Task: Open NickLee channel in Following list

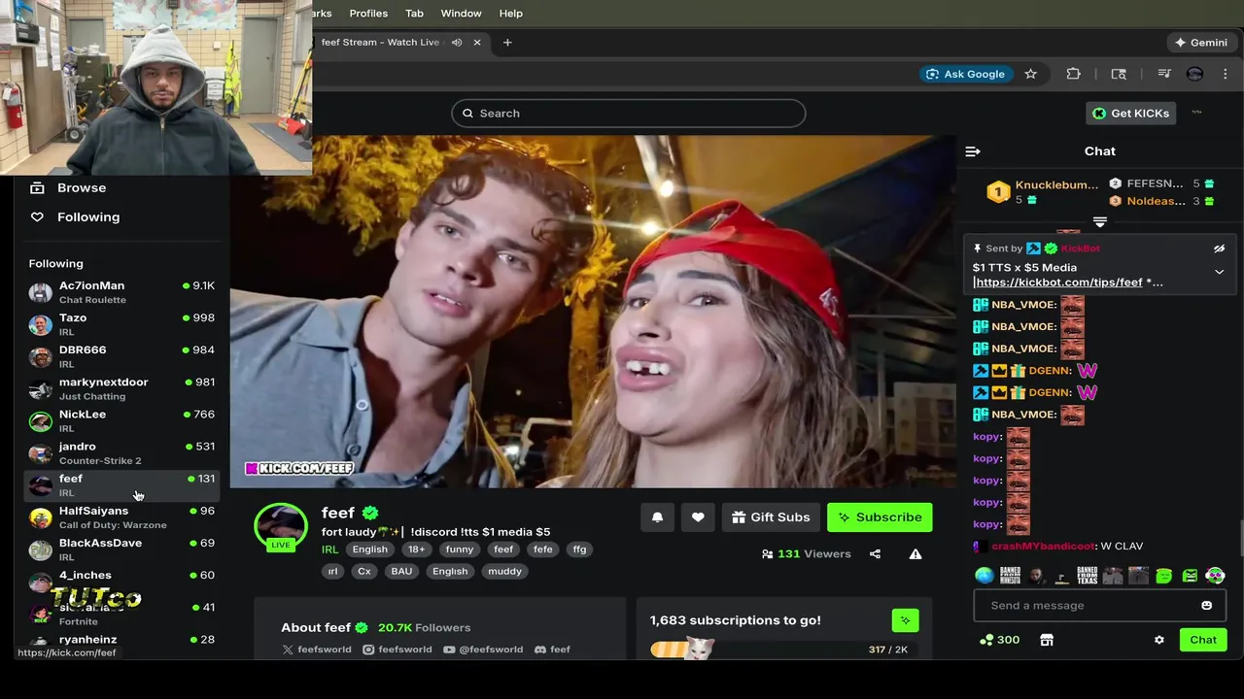Action: tap(121, 420)
